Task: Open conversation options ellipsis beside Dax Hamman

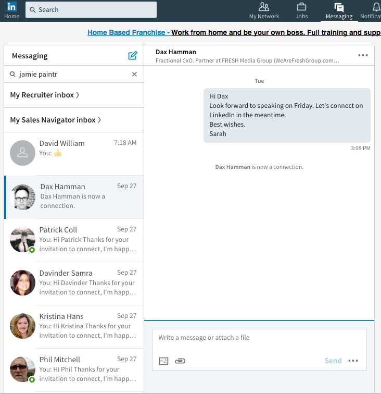Action: pyautogui.click(x=363, y=56)
